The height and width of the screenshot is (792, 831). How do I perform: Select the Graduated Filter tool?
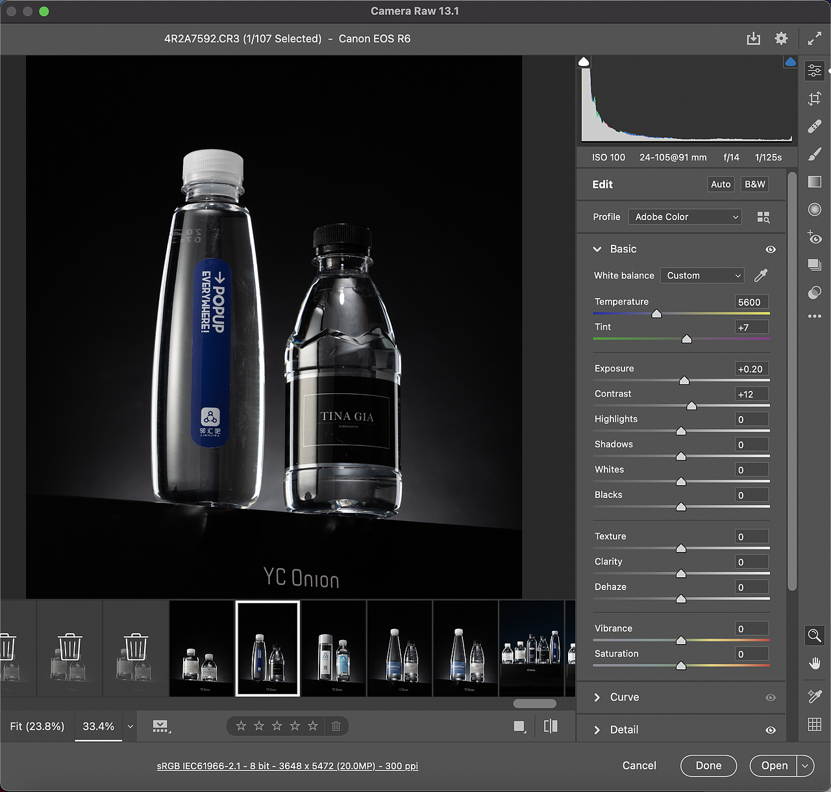(x=815, y=182)
